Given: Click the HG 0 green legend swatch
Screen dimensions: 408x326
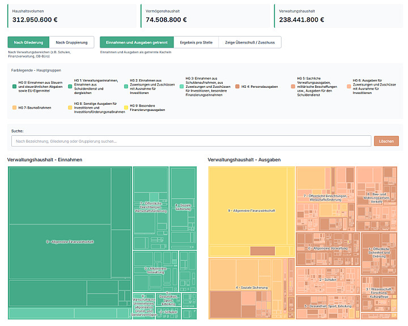Looking at the screenshot, I should coord(14,87).
